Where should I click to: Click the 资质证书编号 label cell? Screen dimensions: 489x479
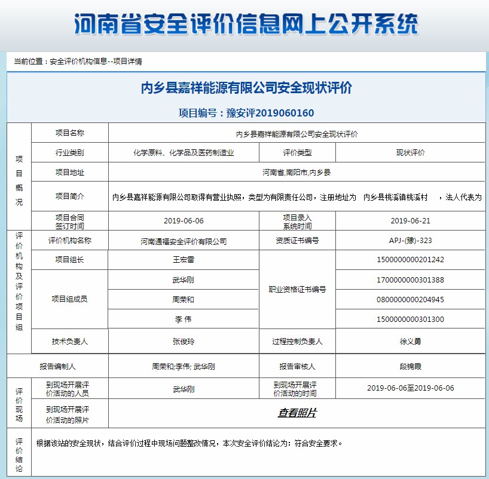[x=297, y=241]
